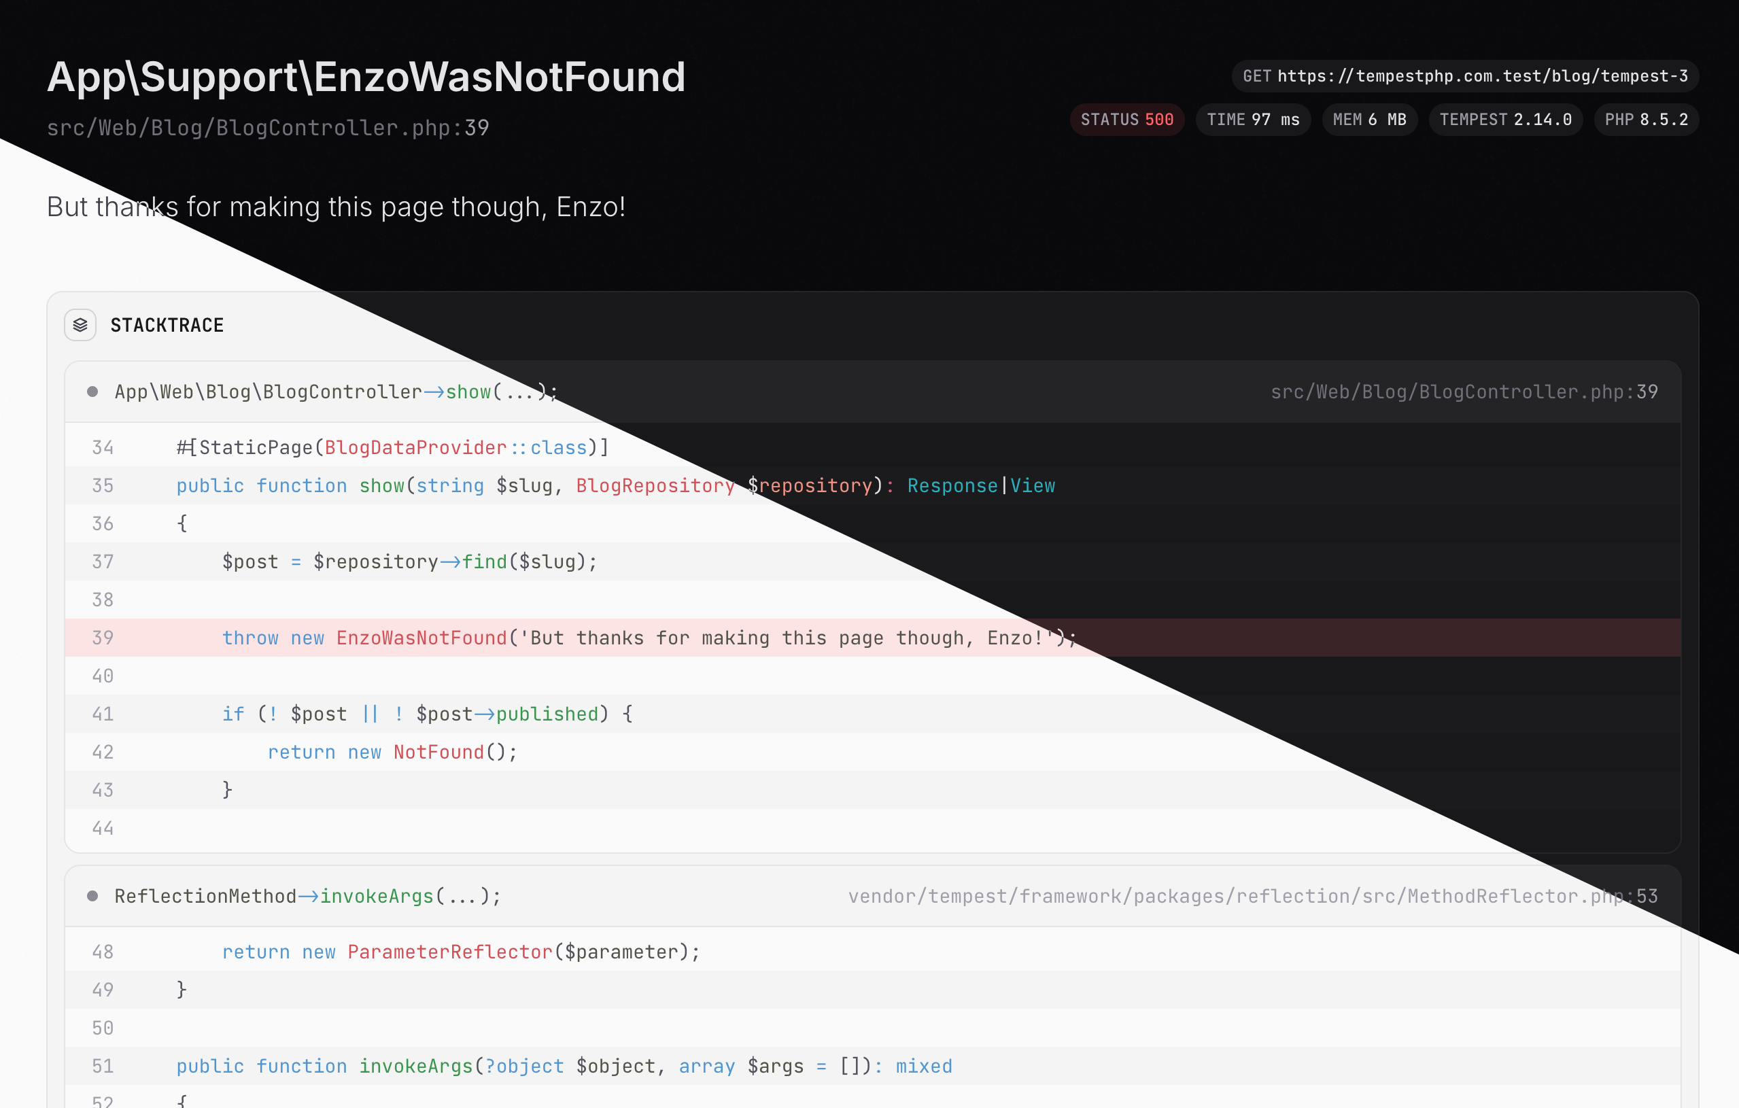Open the vendor MethodReflector.php:53 file path
Viewport: 1739px width, 1108px height.
pyautogui.click(x=1252, y=896)
